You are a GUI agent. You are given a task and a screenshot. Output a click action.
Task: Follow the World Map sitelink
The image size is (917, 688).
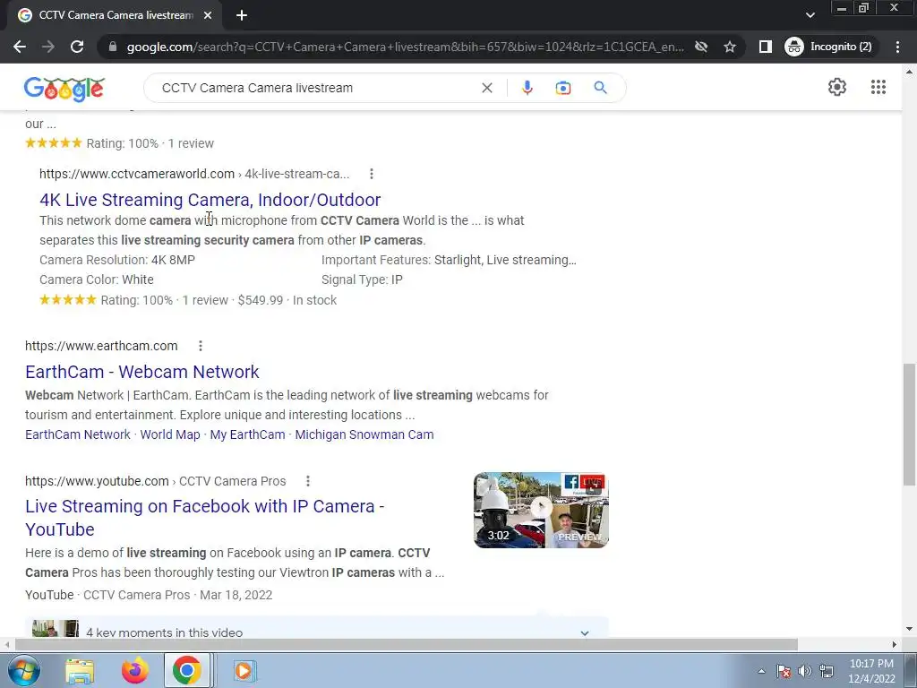(170, 434)
